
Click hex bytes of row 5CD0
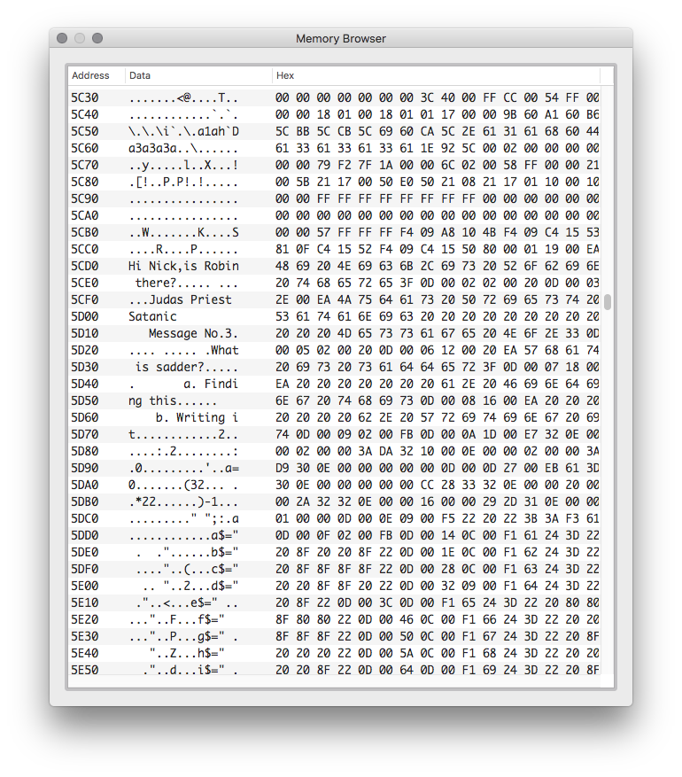click(438, 266)
